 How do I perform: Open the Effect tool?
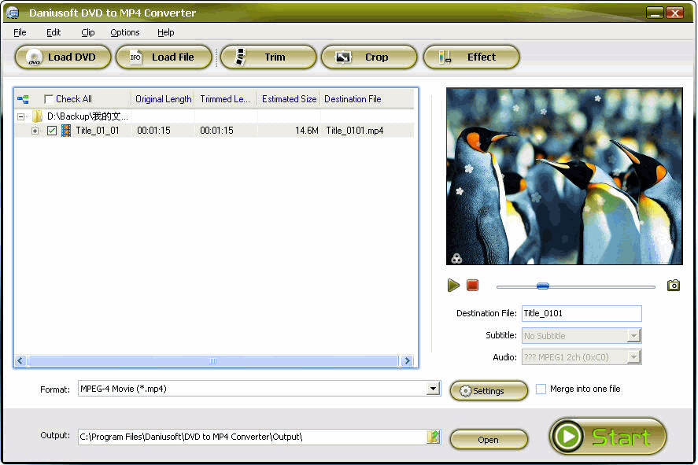coord(471,57)
